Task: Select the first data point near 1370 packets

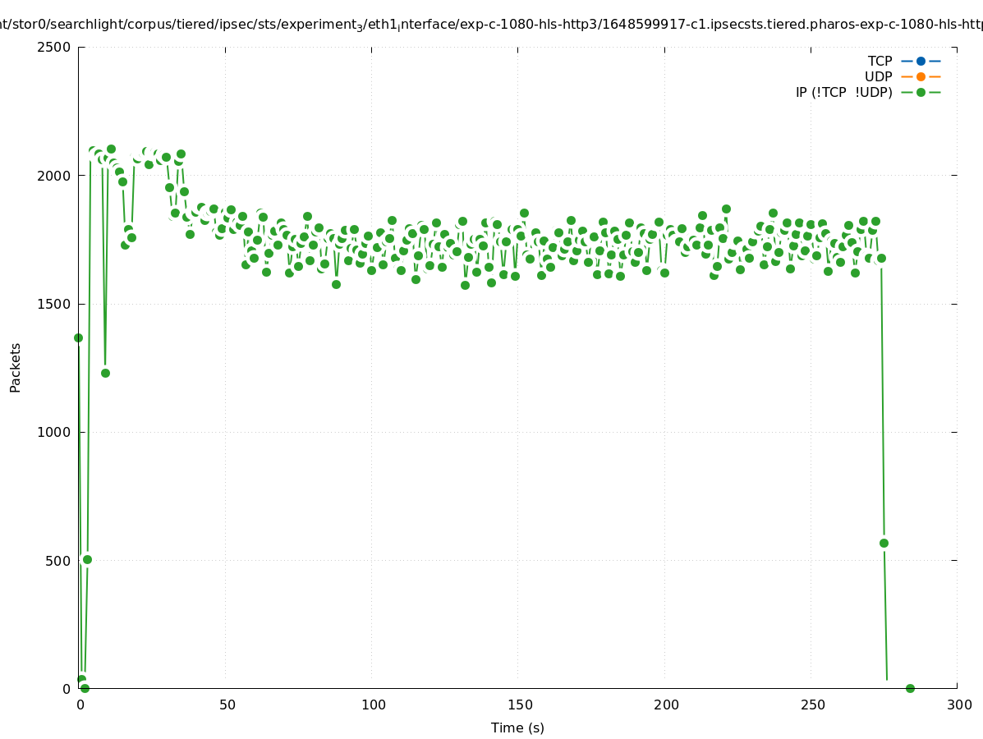Action: click(x=78, y=337)
